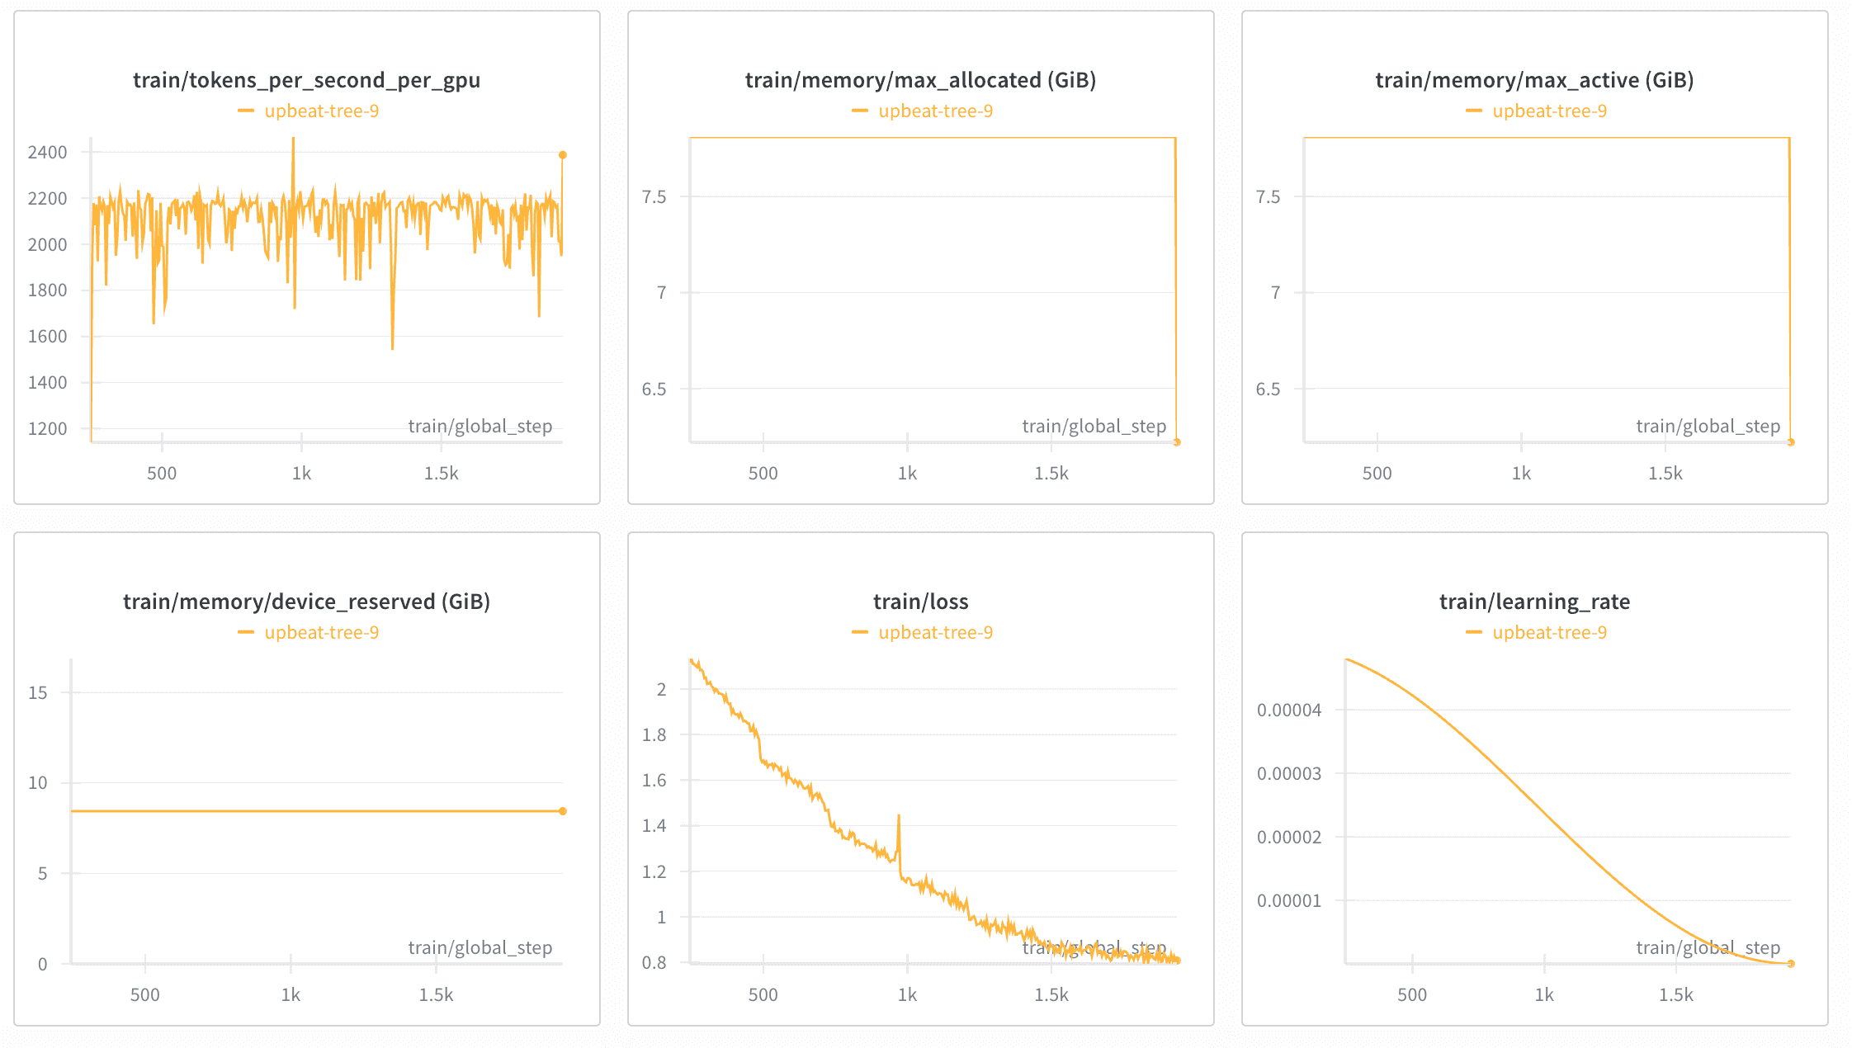Select the final data point on learning_rate curve
Viewport: 1852px width, 1048px height.
(x=1791, y=963)
